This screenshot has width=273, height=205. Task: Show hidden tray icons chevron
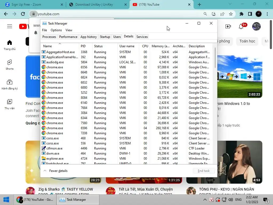click(x=205, y=200)
